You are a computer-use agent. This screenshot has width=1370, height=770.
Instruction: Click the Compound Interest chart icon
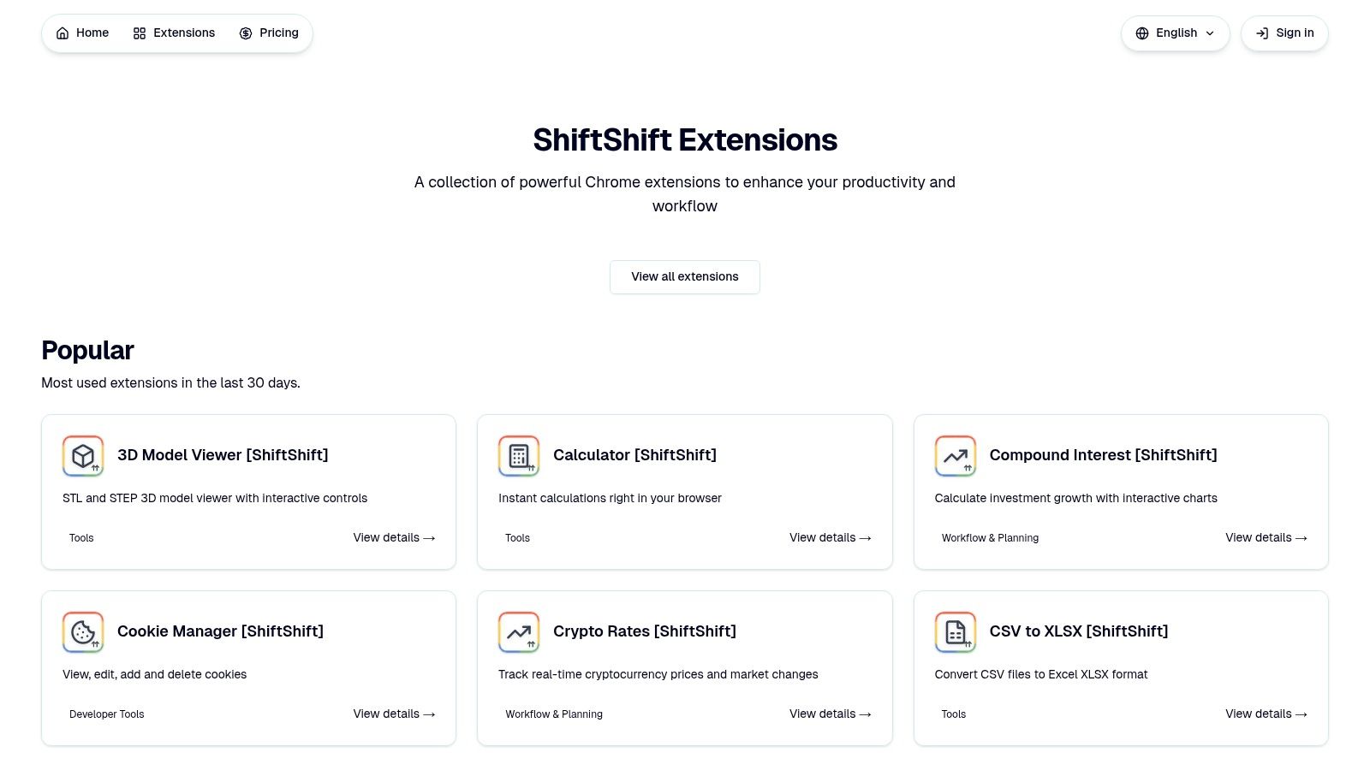pyautogui.click(x=955, y=456)
